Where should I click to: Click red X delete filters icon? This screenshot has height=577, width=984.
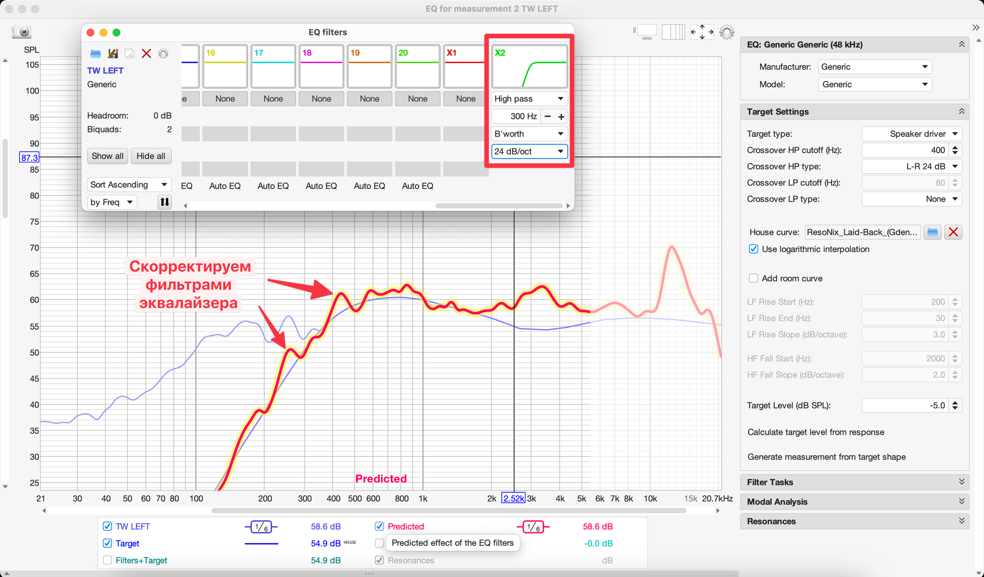(x=146, y=53)
